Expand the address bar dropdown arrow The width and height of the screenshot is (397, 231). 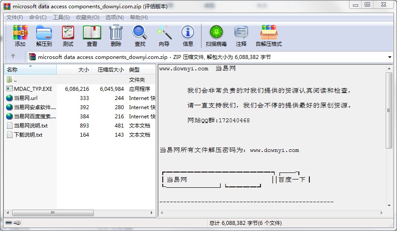(x=390, y=57)
